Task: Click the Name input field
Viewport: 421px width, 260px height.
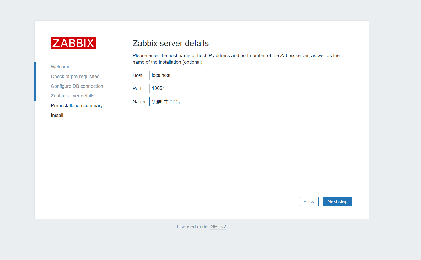Action: 179,102
